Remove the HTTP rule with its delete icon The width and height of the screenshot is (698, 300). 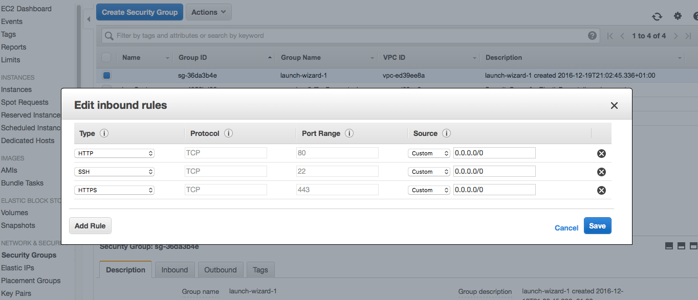tap(601, 153)
